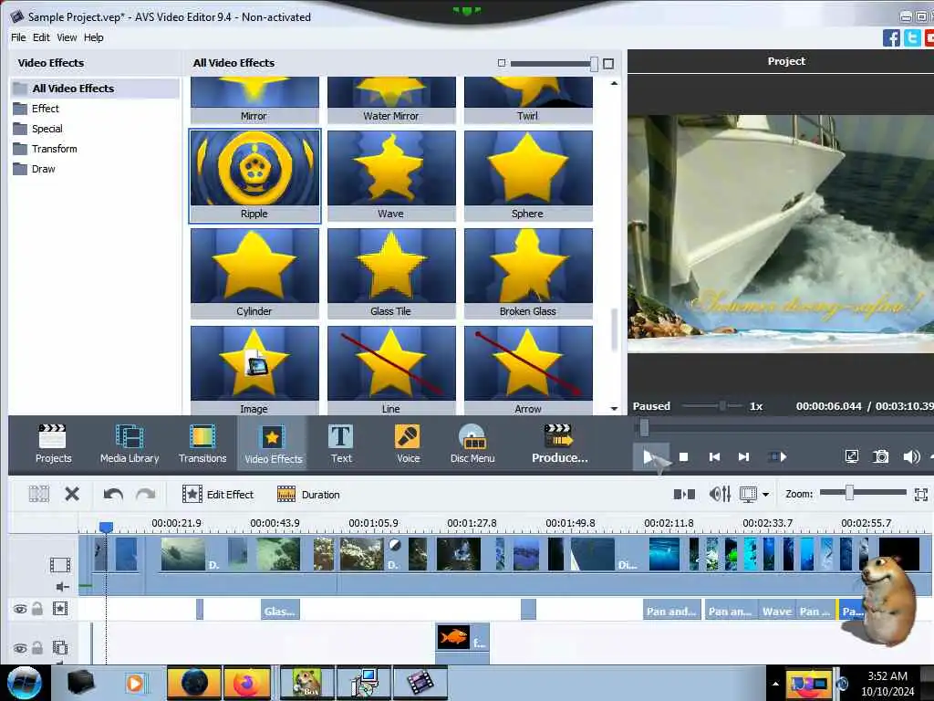This screenshot has width=934, height=701.
Task: Select the Ripple effect thumbnail
Action: [x=254, y=176]
